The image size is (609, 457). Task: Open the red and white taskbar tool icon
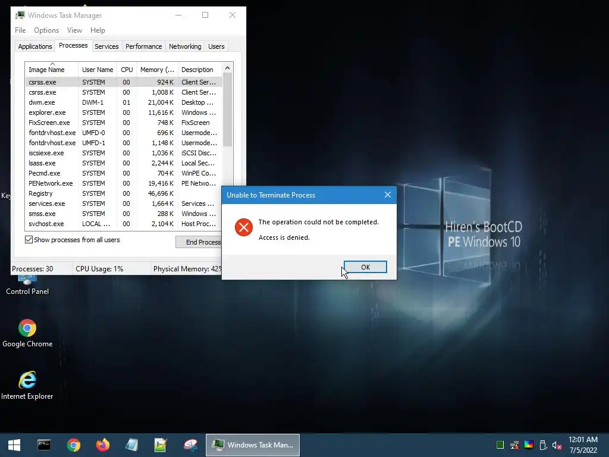tap(190, 445)
